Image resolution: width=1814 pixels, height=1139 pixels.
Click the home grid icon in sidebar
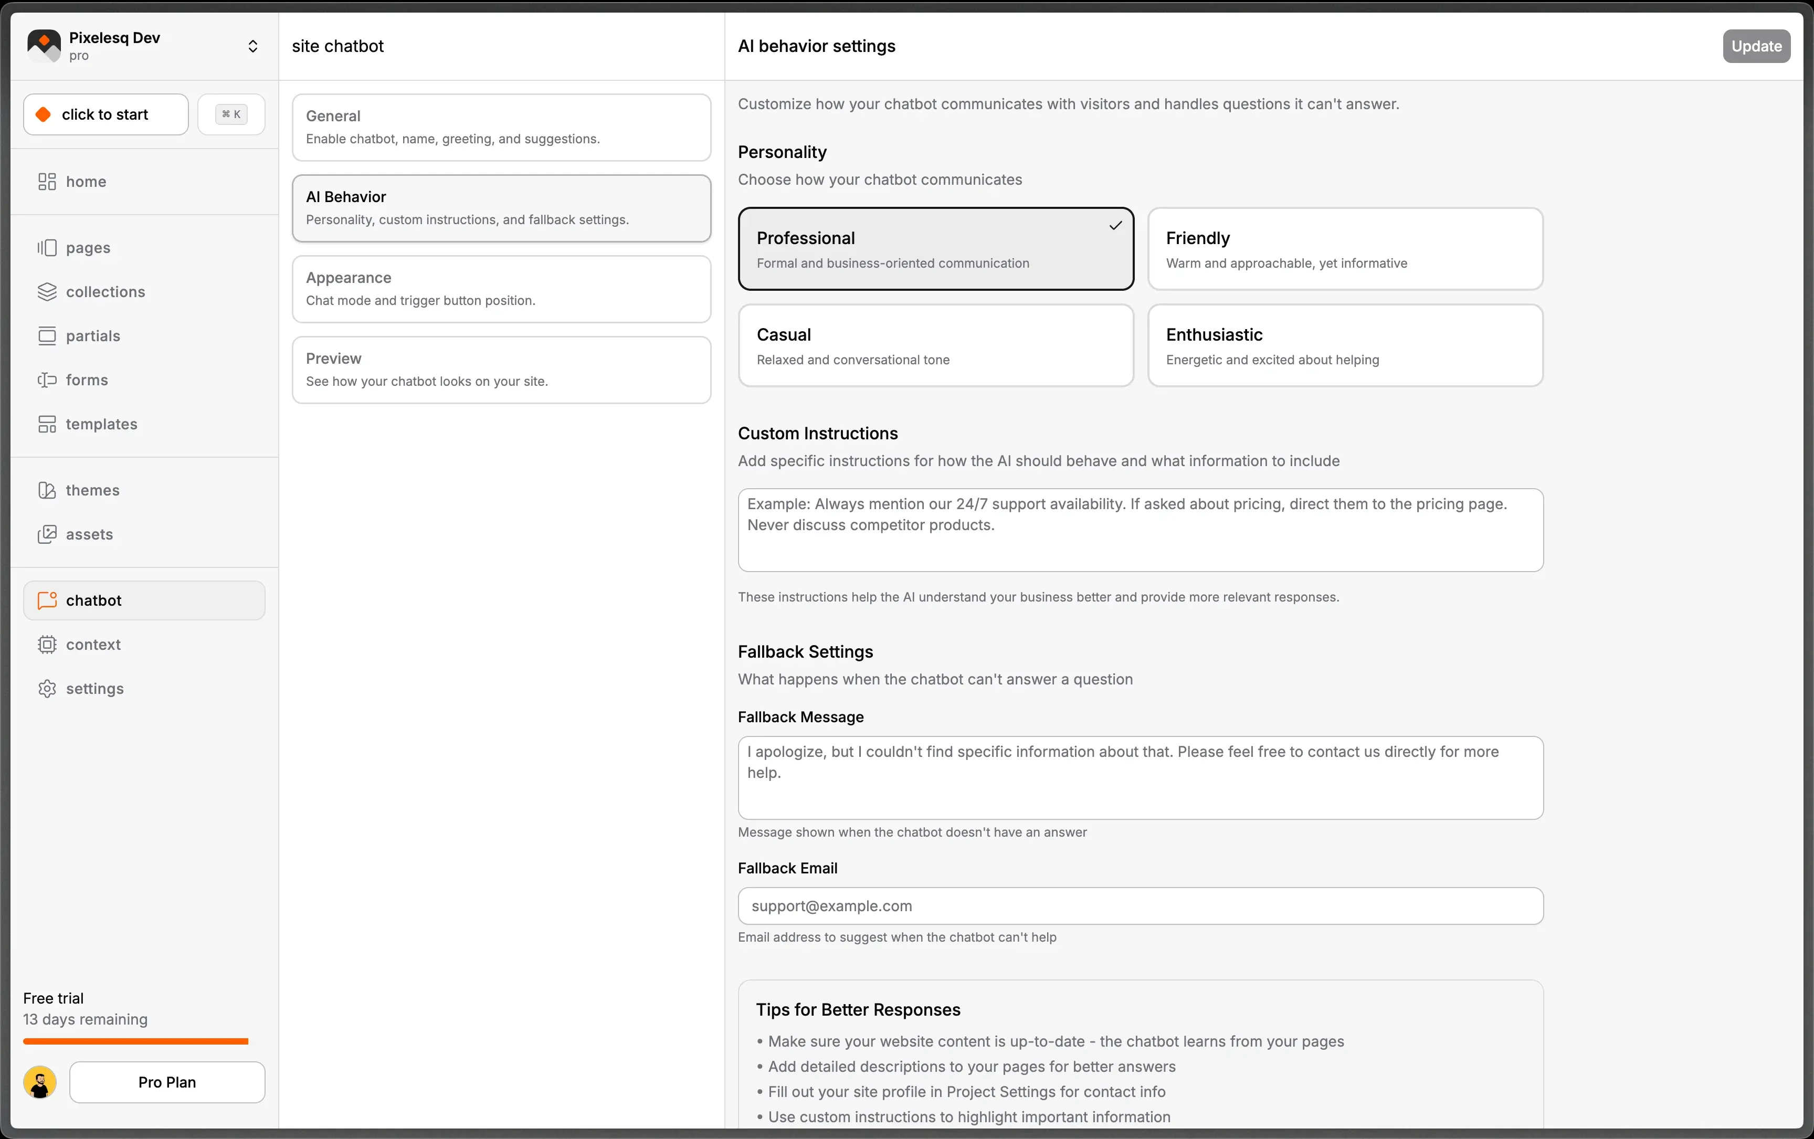[47, 182]
